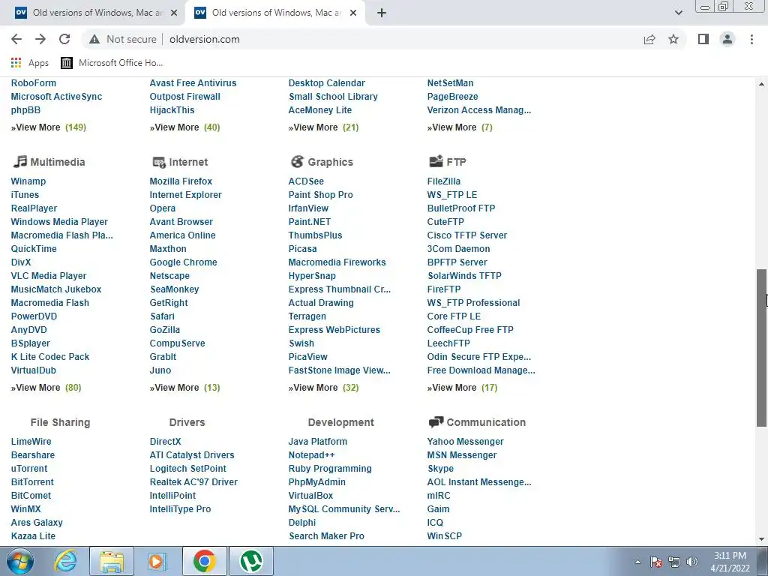Click the scrollbar down arrow
768x576 pixels.
pos(762,539)
